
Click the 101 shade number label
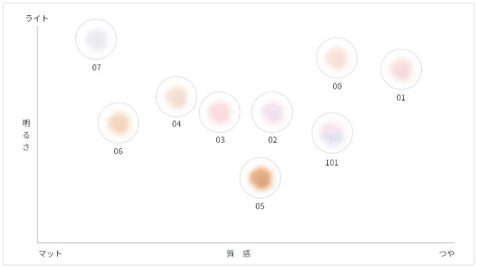click(332, 162)
